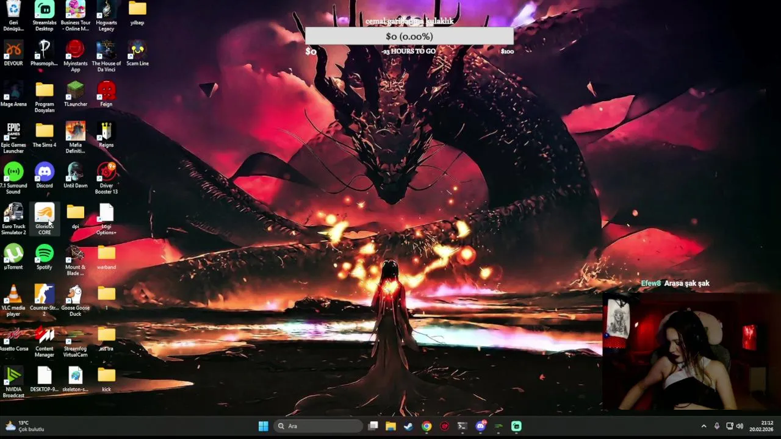
Task: Open the skeleton-s... image file
Action: point(75,379)
